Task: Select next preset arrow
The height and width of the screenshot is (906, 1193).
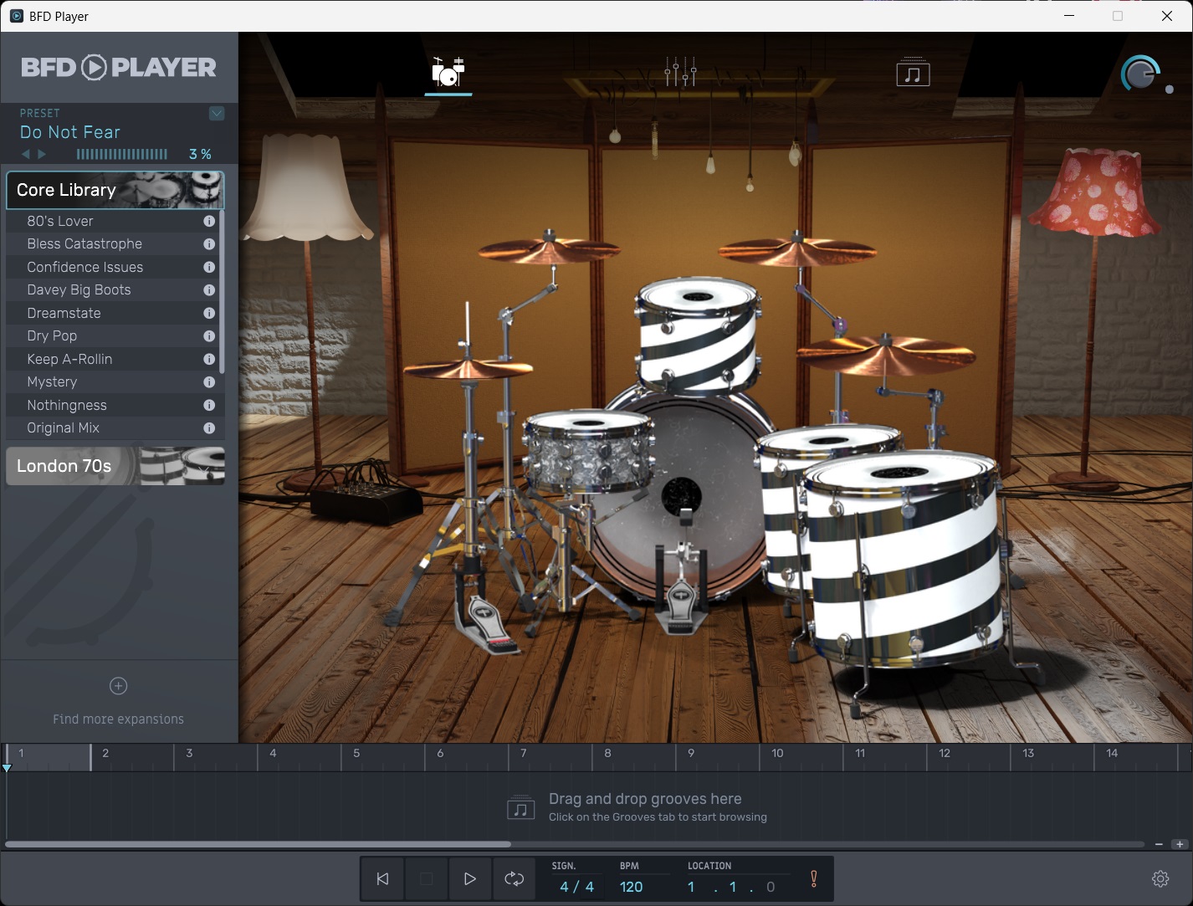Action: click(x=42, y=154)
